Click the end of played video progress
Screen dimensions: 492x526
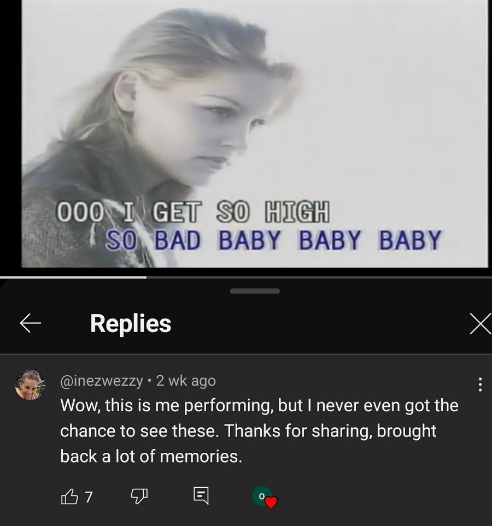click(146, 277)
